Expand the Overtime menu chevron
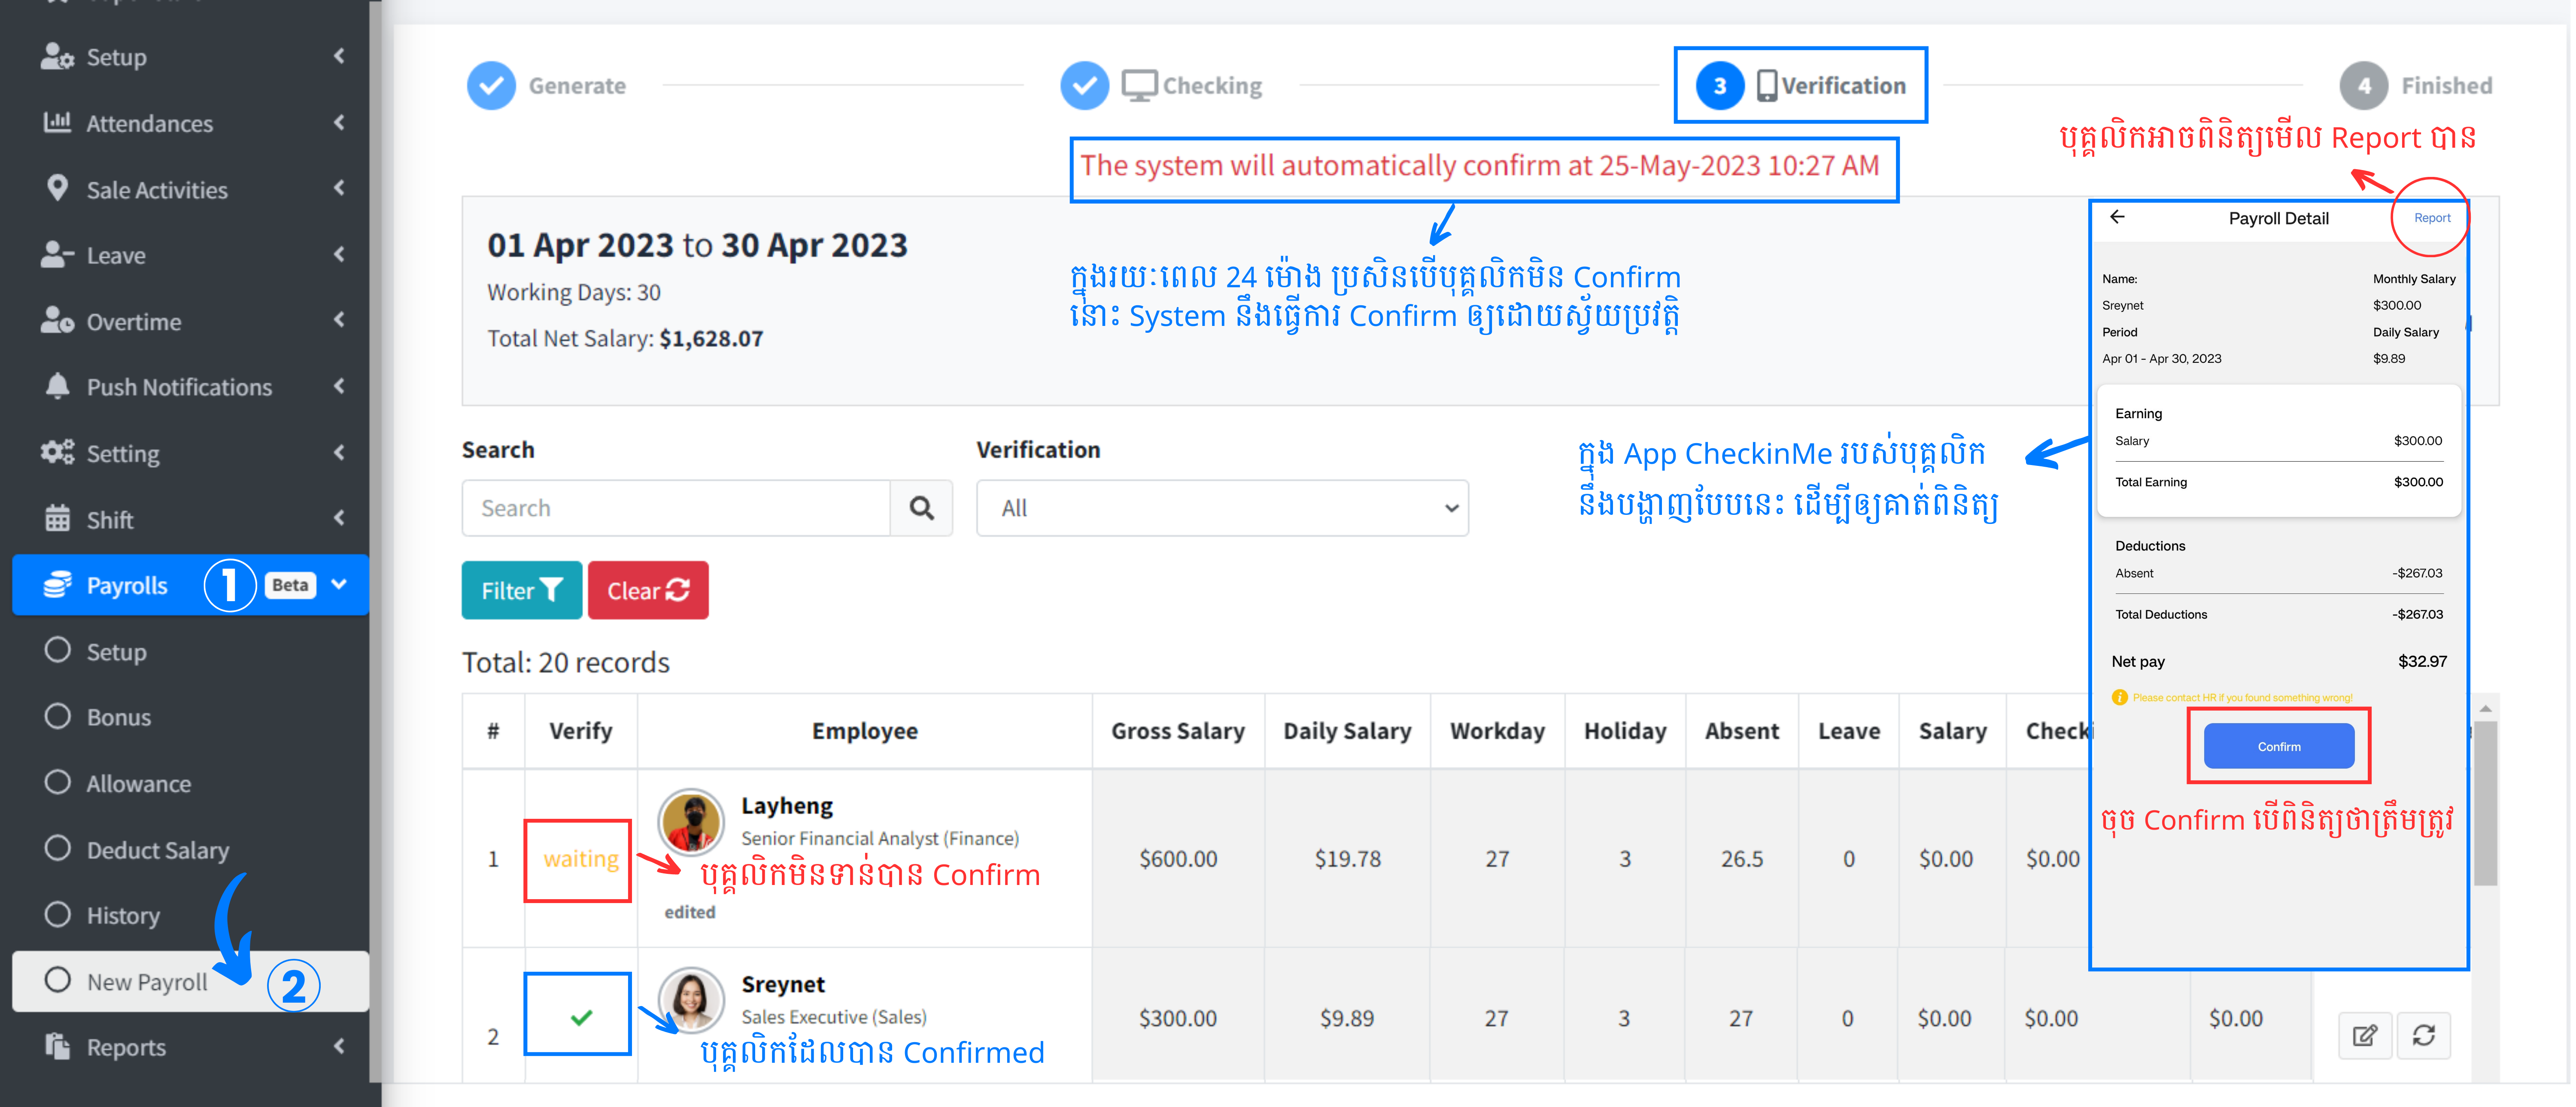Viewport: 2576px width, 1107px height. (339, 320)
